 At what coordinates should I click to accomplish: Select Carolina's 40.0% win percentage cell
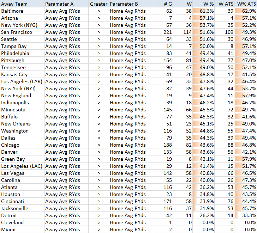(x=204, y=180)
